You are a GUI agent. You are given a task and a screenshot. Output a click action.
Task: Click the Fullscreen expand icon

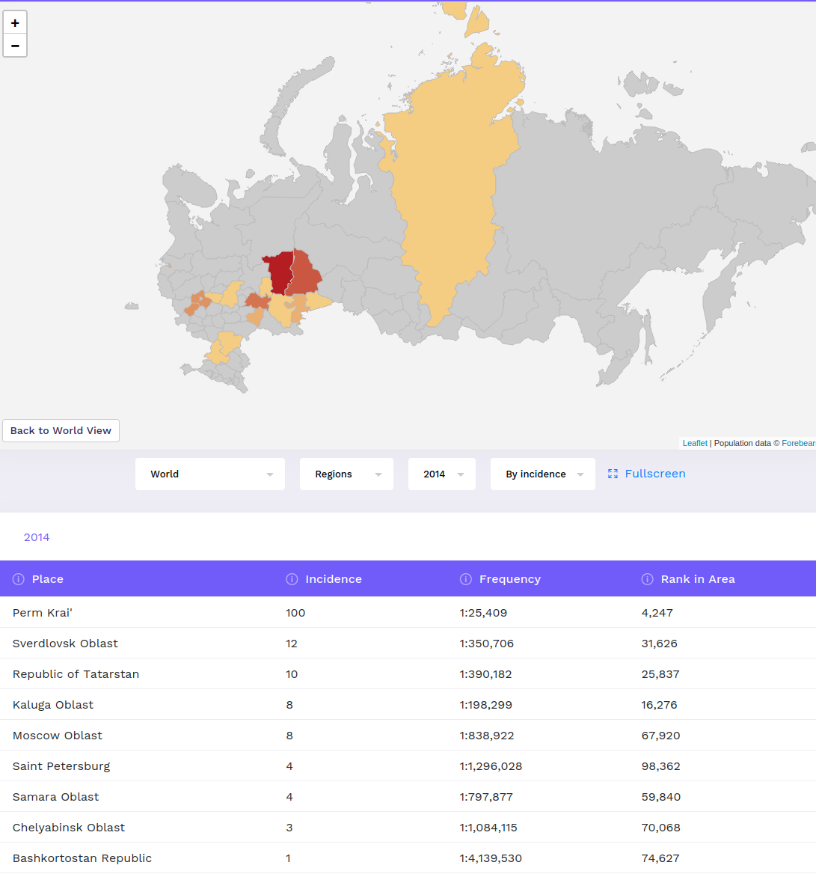613,474
